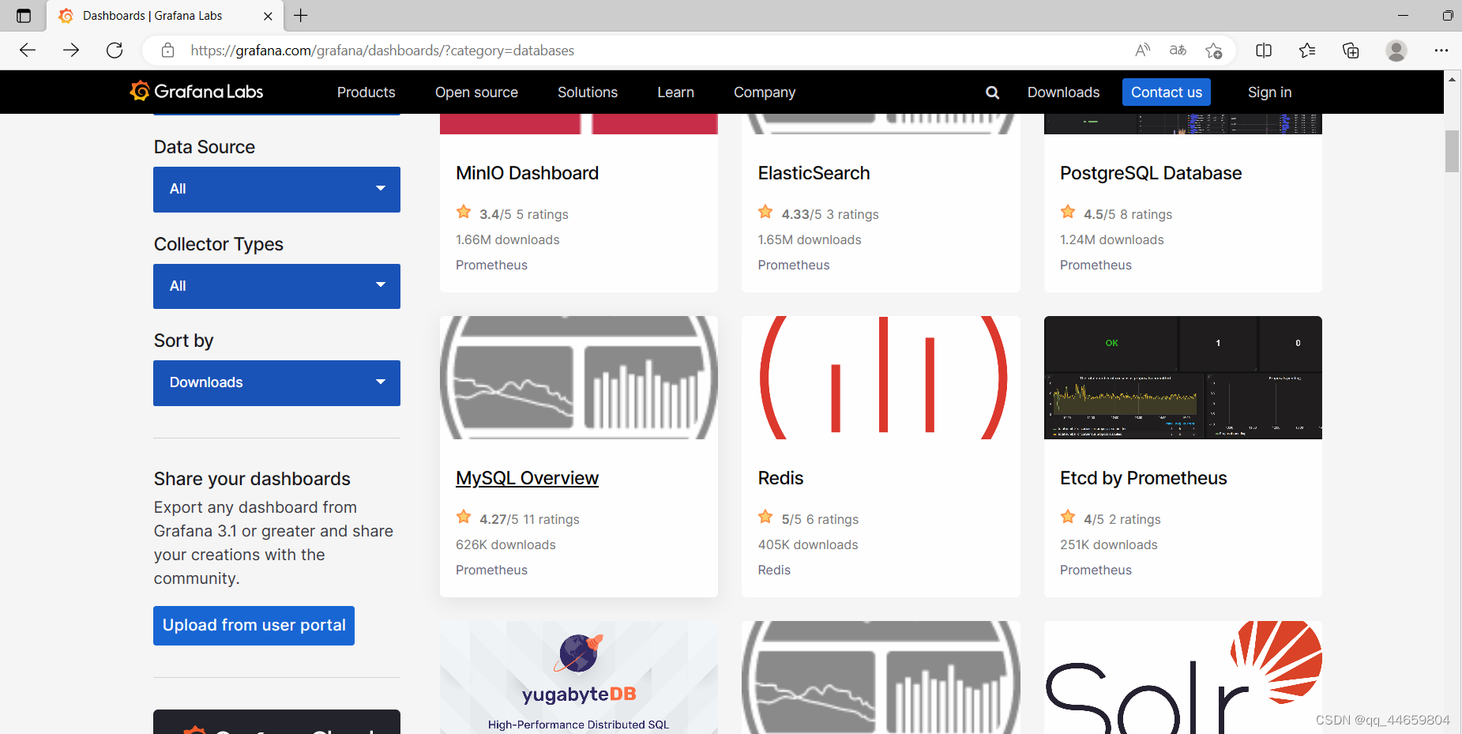
Task: Expand the Collector Types dropdown
Action: click(276, 286)
